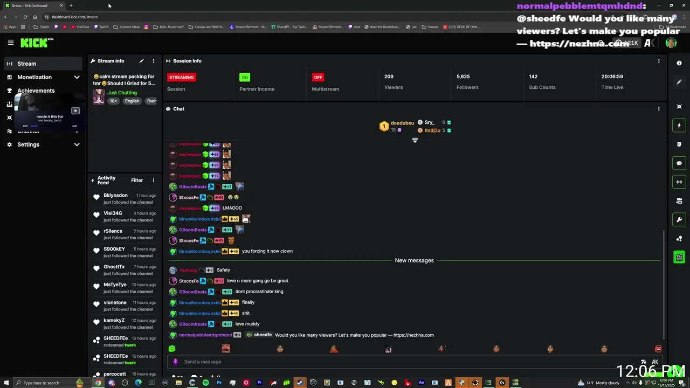Screen dimensions: 690x388
Task: Toggle the Multistream OFF badge
Action: [x=318, y=77]
